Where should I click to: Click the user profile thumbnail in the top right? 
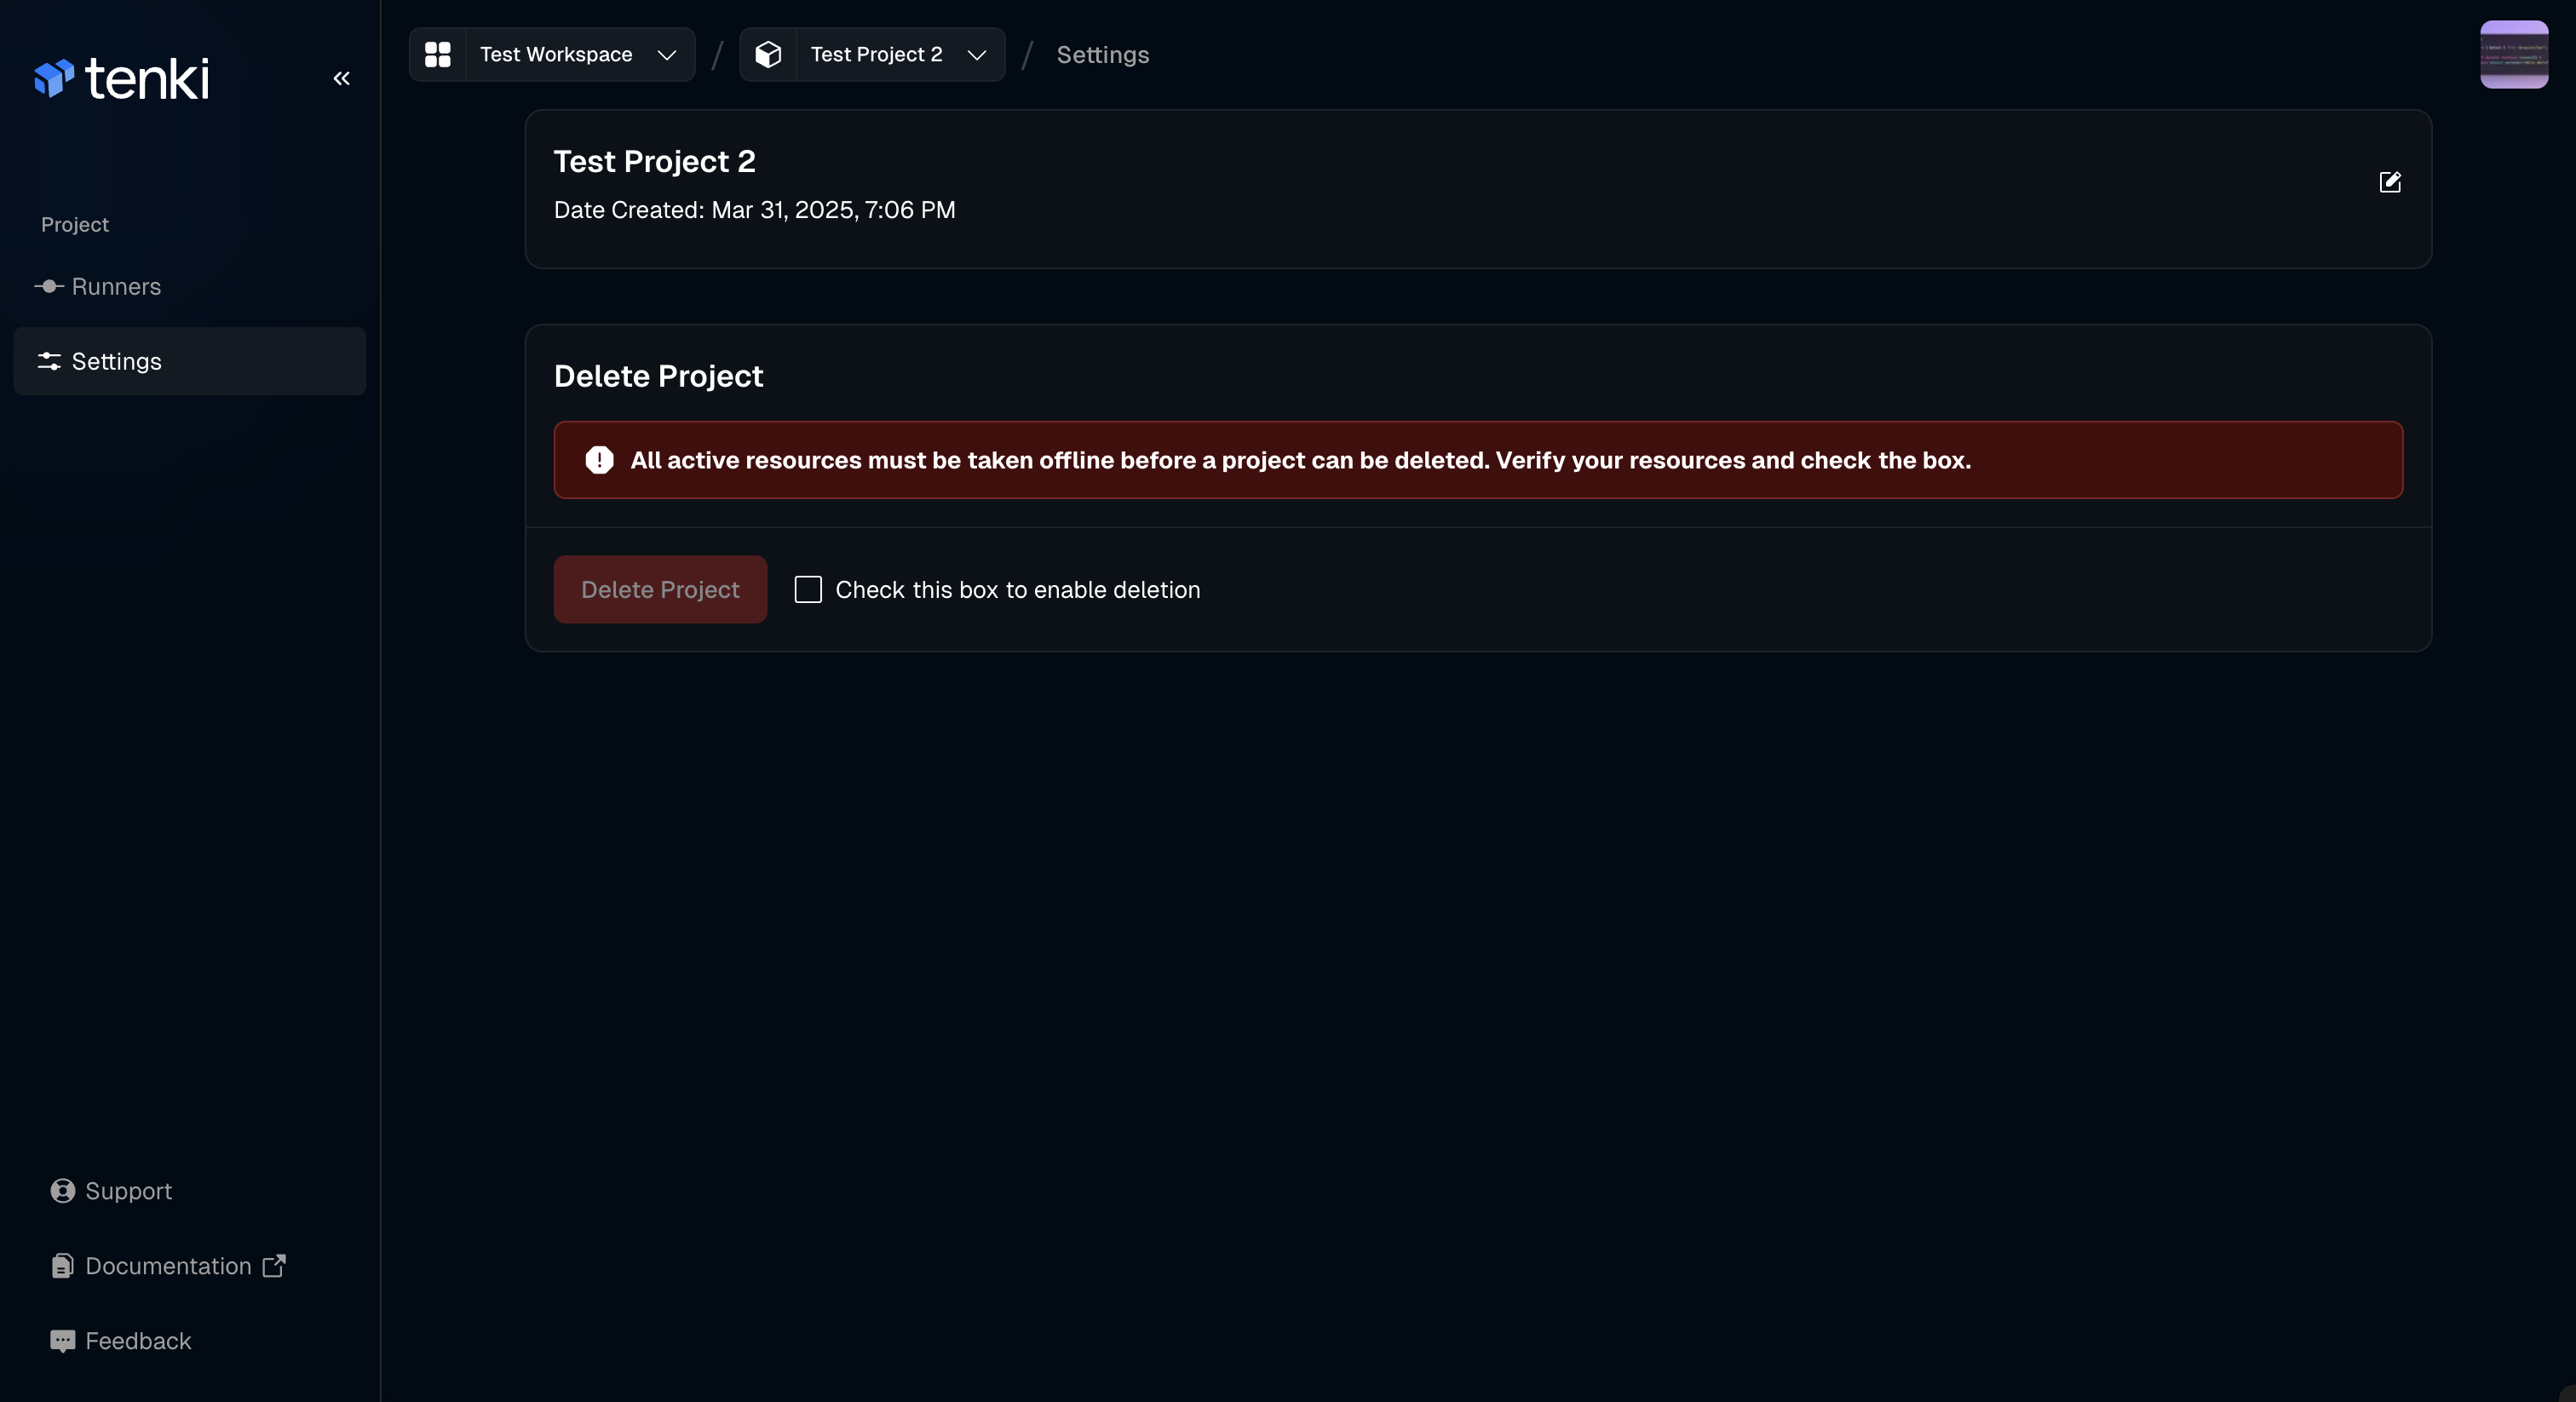coord(2513,54)
